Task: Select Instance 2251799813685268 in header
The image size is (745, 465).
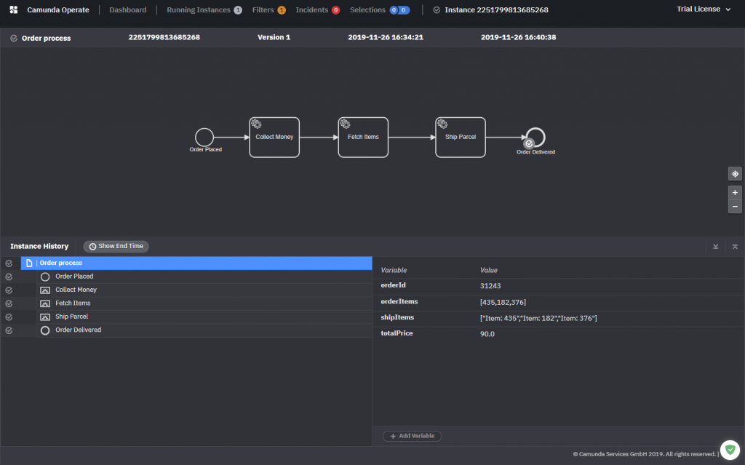Action: (x=496, y=9)
